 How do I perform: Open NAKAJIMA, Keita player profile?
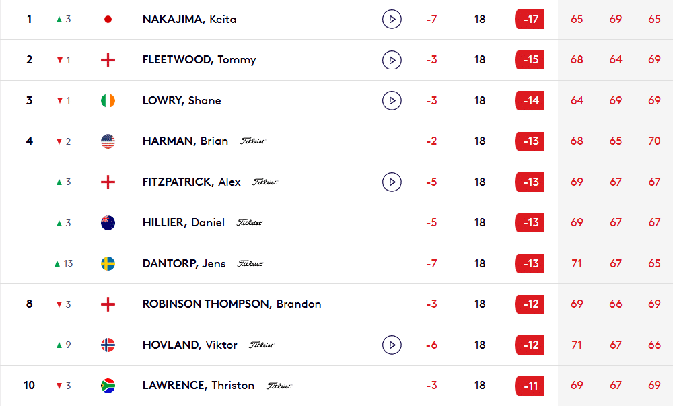(189, 20)
